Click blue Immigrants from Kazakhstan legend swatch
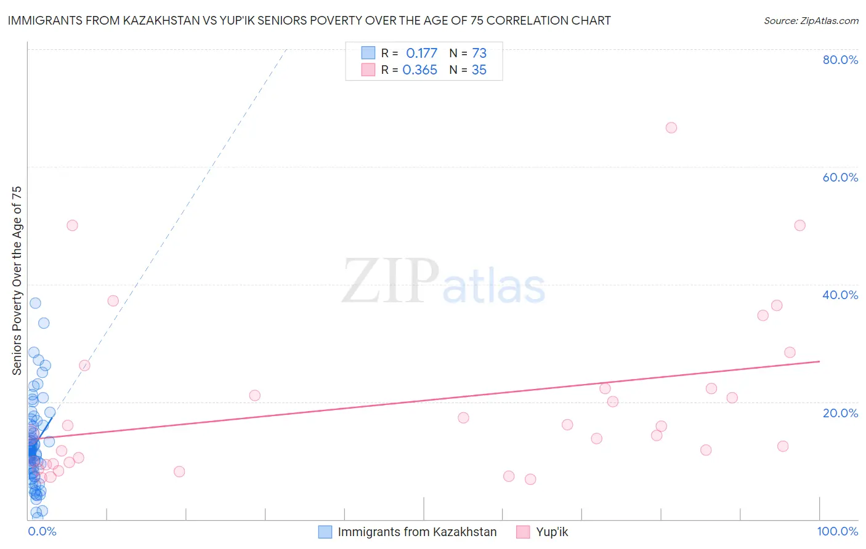The width and height of the screenshot is (866, 549). click(x=325, y=532)
